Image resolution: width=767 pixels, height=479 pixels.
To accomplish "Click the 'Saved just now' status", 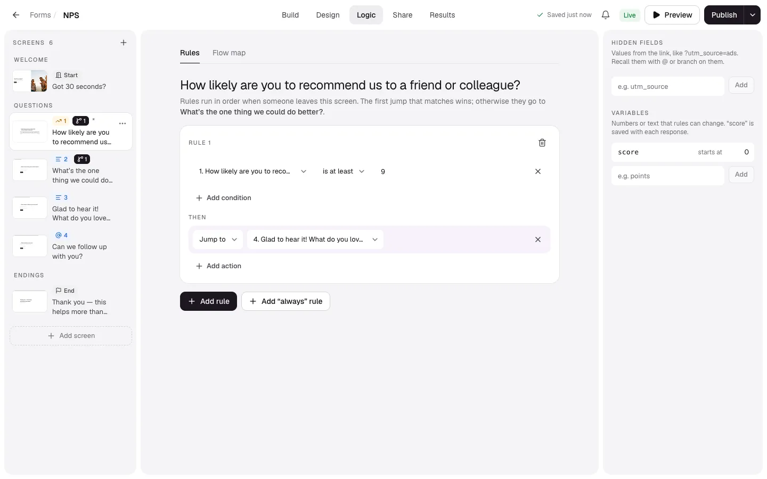I will point(564,15).
